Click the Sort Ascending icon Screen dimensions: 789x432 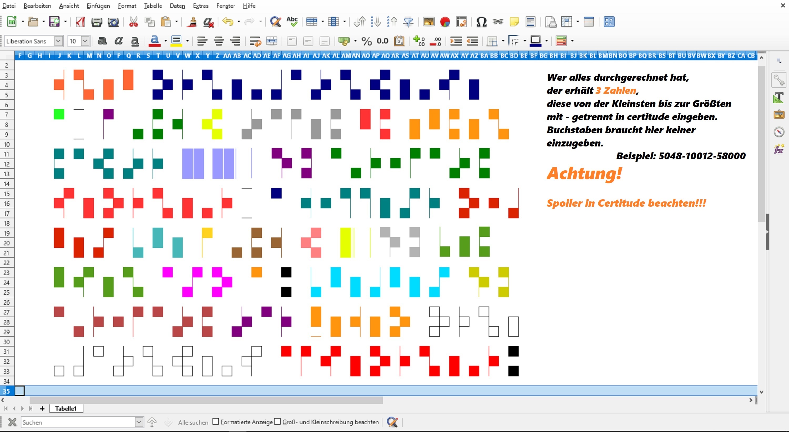(376, 22)
